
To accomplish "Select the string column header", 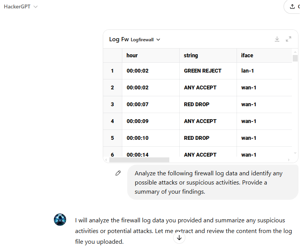I will pos(208,55).
